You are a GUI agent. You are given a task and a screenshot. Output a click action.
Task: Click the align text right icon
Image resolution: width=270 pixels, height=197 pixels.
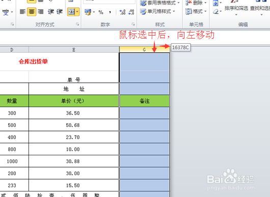click(x=41, y=12)
